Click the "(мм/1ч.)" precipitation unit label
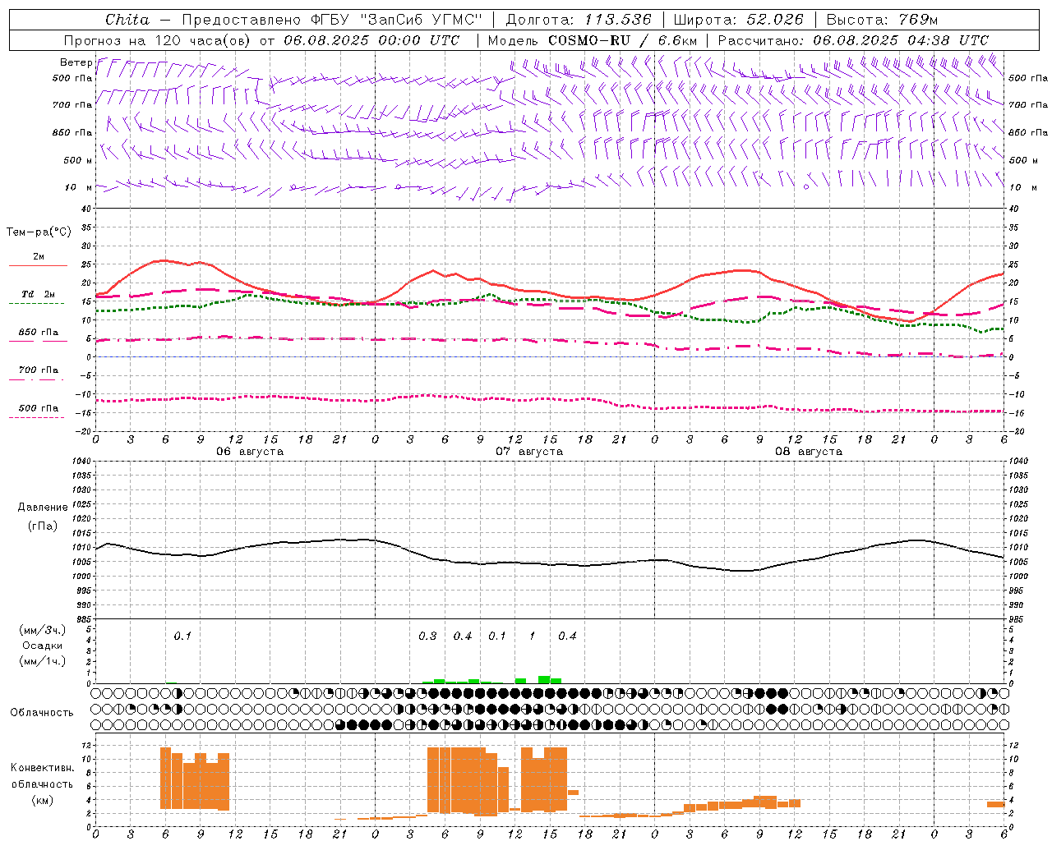This screenshot has width=1052, height=841. point(43,661)
